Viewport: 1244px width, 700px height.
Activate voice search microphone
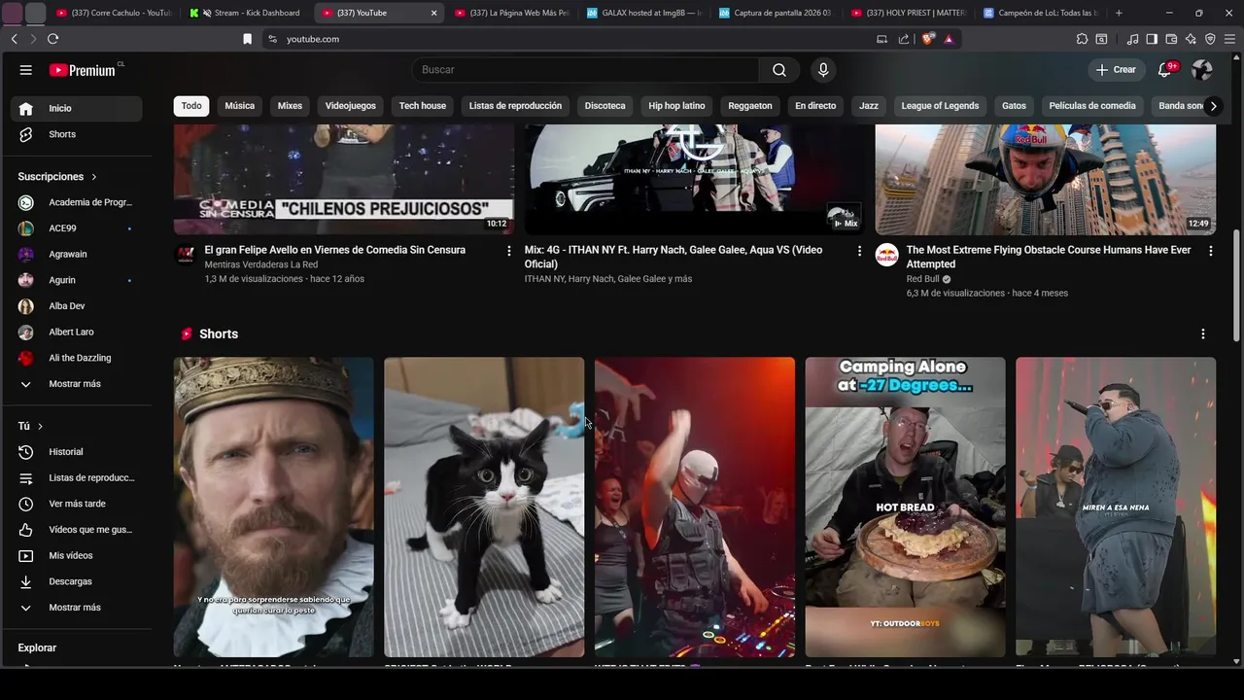click(x=823, y=70)
